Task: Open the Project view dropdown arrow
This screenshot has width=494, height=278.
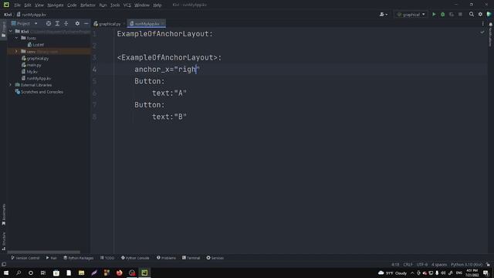Action: (36, 24)
